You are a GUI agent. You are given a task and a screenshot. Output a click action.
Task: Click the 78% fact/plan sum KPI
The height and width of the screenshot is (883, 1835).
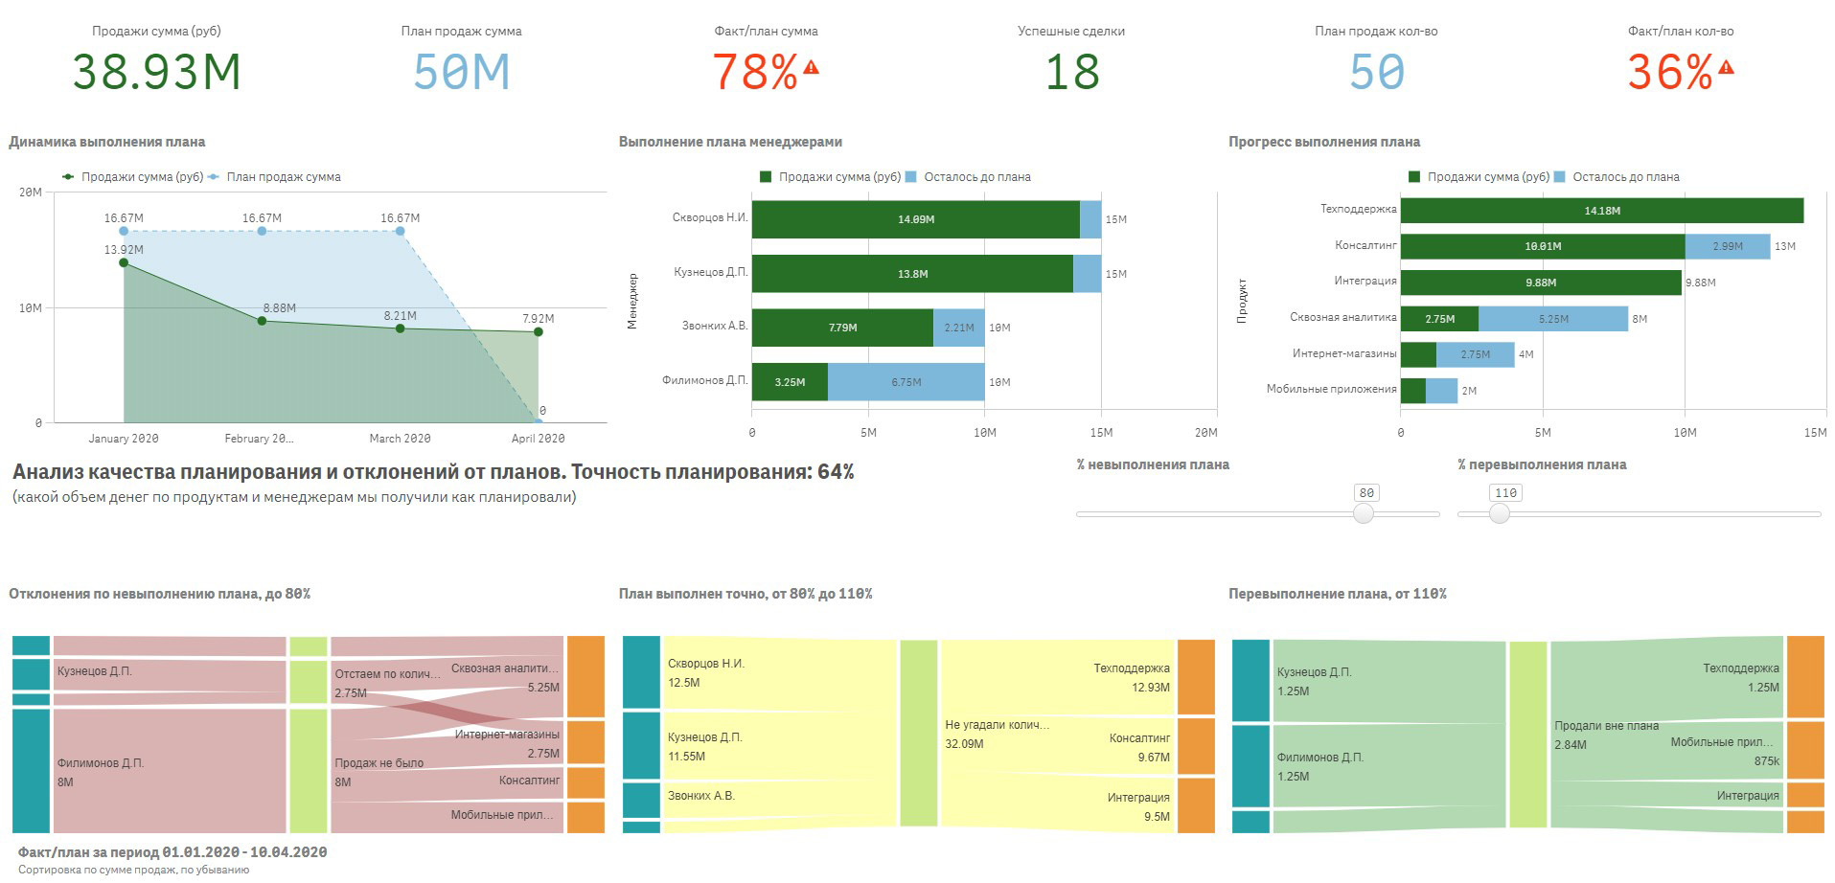click(x=755, y=72)
